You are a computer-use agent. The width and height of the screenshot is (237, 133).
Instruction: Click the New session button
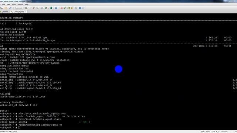click(x=1, y=8)
